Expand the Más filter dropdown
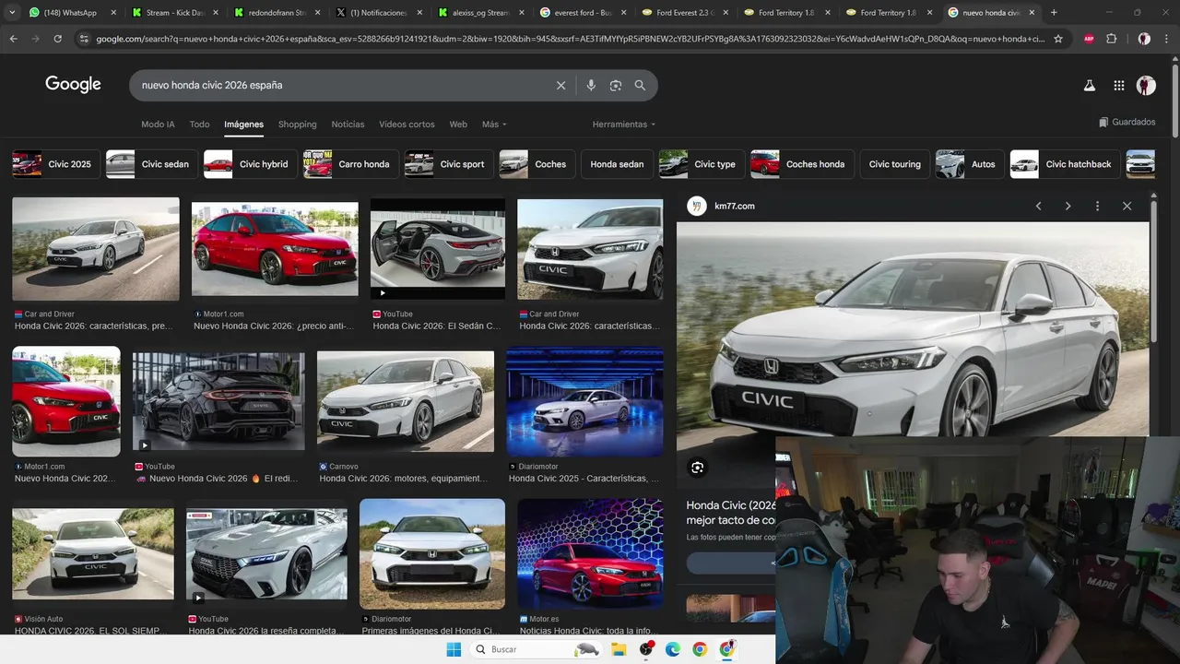The width and height of the screenshot is (1180, 664). pos(494,125)
